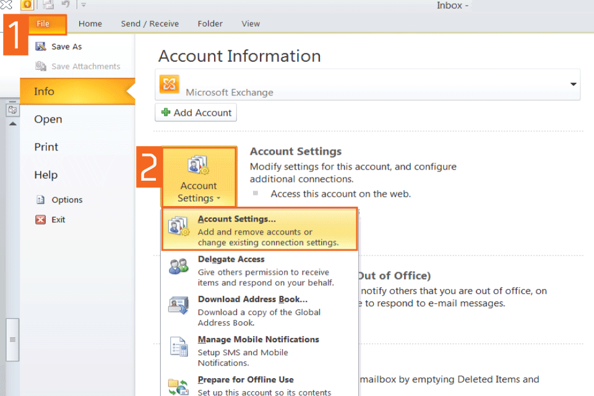Image resolution: width=594 pixels, height=396 pixels.
Task: Open Options from the File menu
Action: pos(67,200)
